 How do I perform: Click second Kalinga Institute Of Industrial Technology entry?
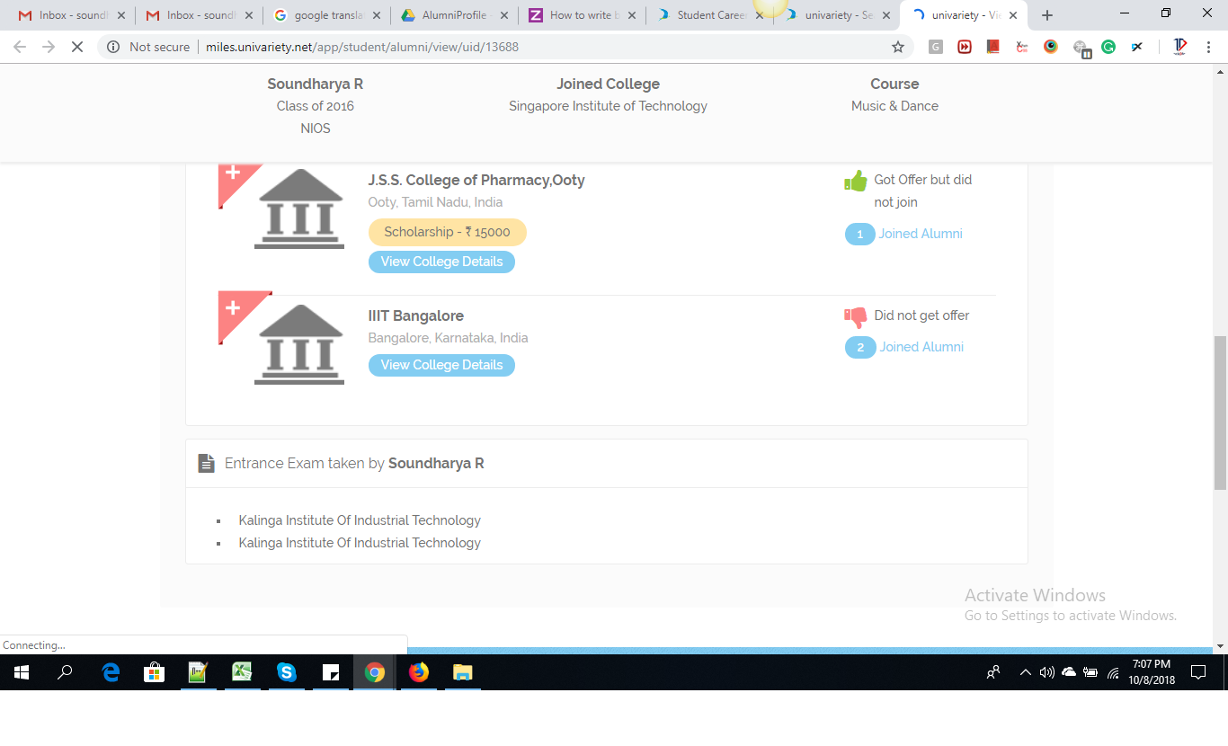pos(360,543)
